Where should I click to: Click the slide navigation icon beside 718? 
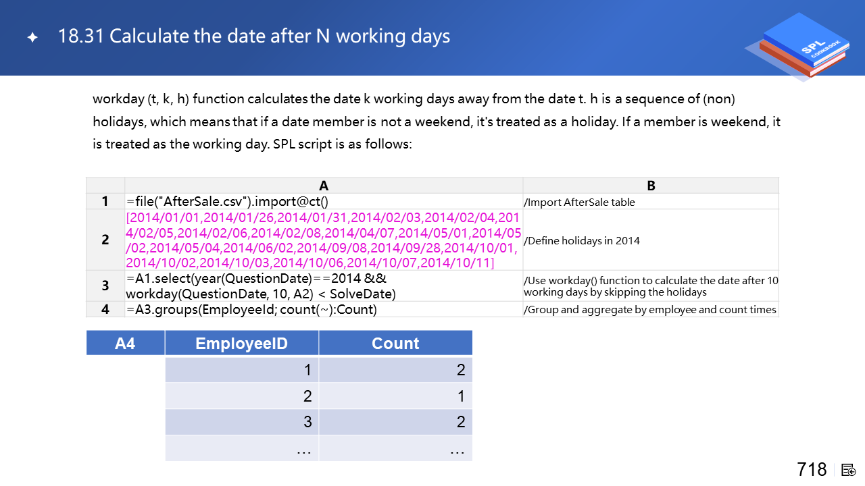(x=849, y=470)
